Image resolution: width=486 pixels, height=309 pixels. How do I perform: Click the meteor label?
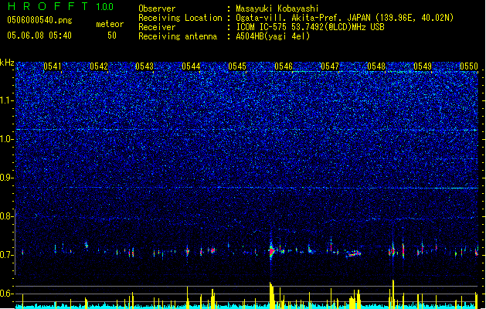pos(110,24)
